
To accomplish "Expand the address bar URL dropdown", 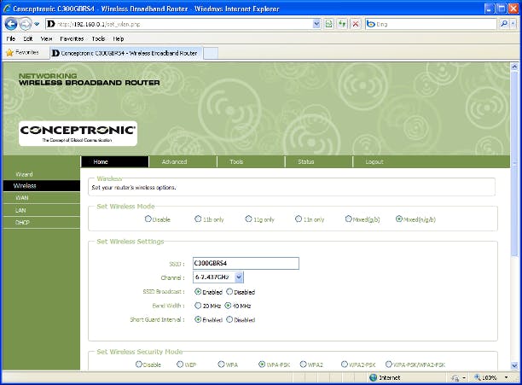I will 316,24.
